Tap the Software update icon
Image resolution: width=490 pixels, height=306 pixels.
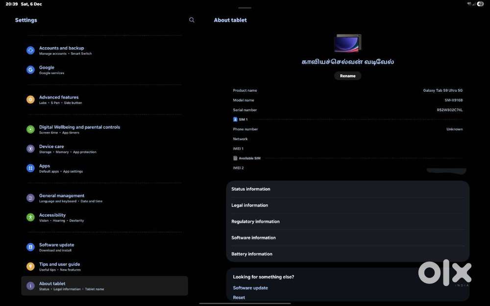coord(30,247)
